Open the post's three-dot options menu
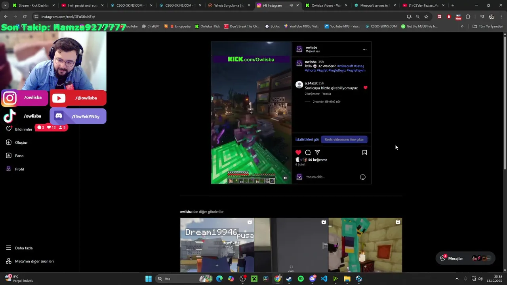 tap(364, 49)
